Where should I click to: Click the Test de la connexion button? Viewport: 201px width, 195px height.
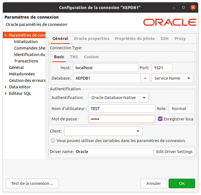[32, 183]
